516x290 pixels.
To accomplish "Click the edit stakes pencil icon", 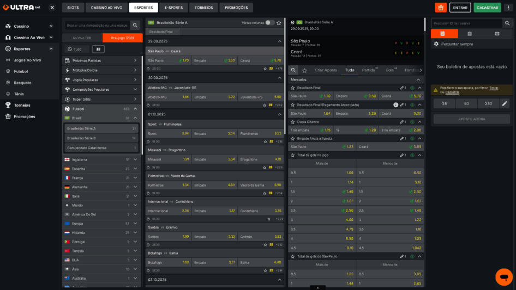I will [505, 103].
